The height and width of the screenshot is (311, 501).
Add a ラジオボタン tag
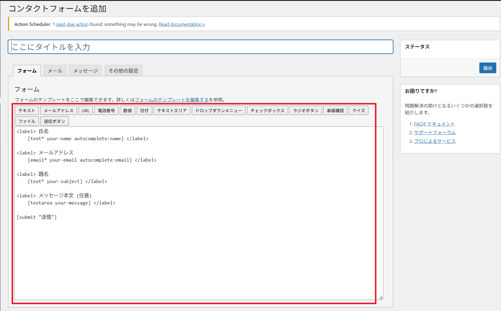click(x=305, y=110)
